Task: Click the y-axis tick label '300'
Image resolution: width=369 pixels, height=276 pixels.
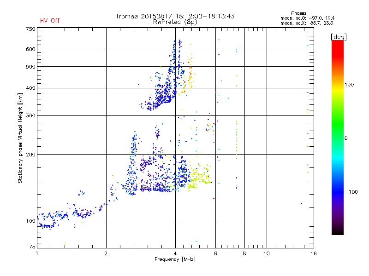Action: (30, 115)
